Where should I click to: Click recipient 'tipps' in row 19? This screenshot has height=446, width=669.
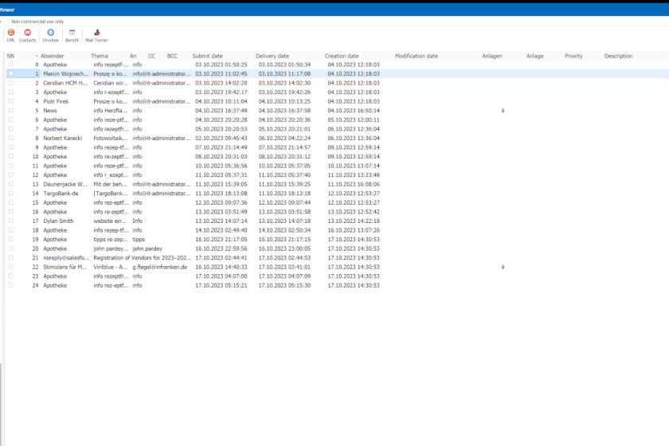click(139, 240)
